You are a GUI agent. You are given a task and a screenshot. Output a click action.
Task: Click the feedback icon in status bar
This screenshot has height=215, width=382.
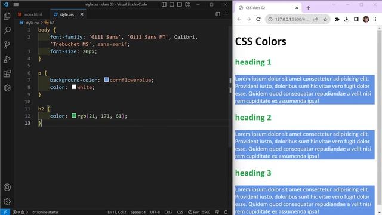(217, 212)
